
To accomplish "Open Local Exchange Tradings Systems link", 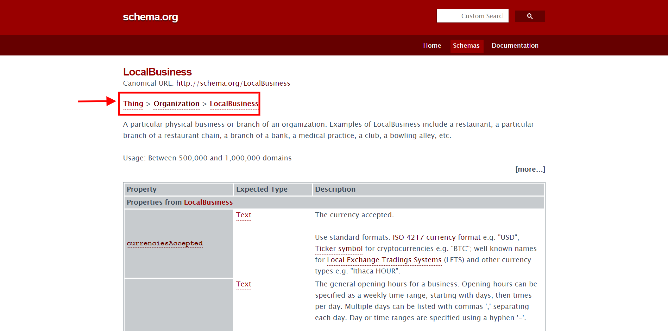I will tap(384, 260).
